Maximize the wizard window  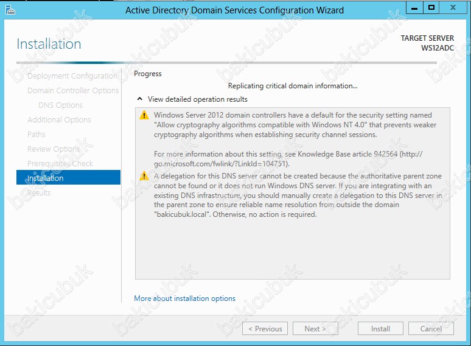431,7
